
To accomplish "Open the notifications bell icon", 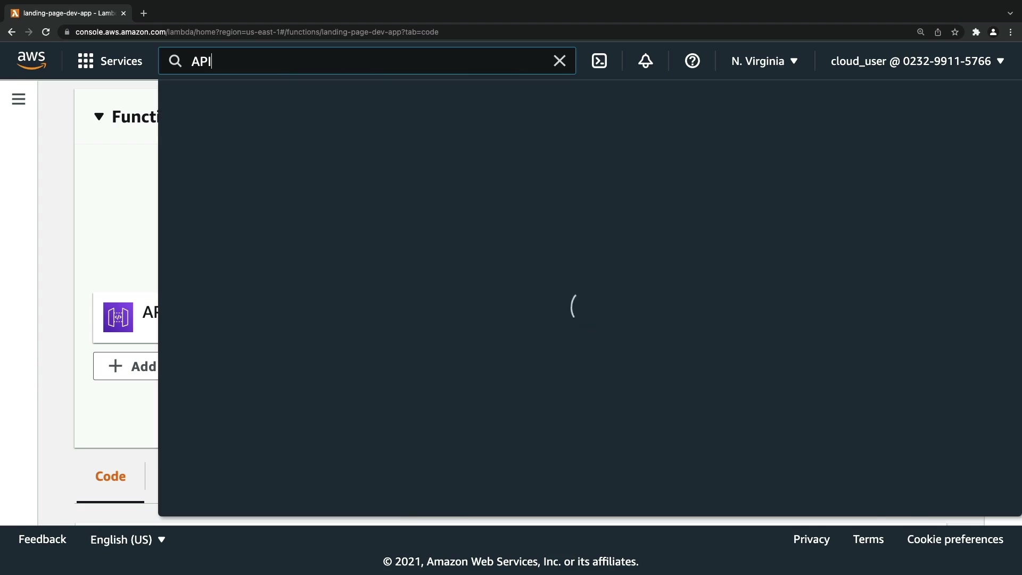I will [645, 61].
